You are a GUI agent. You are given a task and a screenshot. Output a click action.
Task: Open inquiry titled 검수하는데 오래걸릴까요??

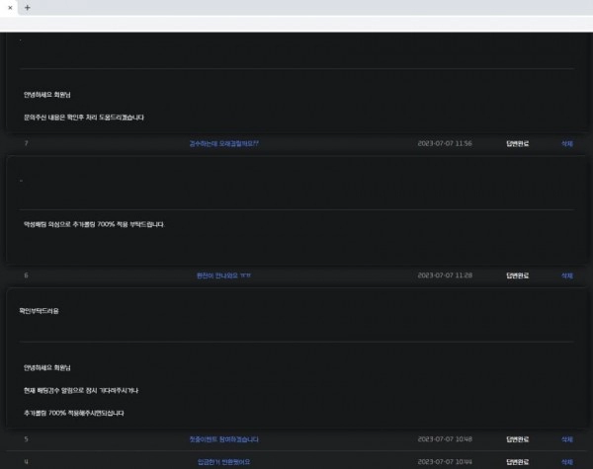(x=224, y=143)
